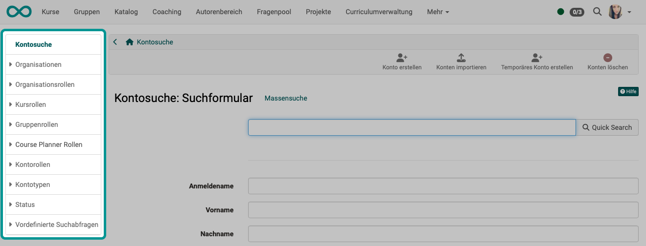Select Gruppenrollen in the sidebar
Screen dimensions: 646x246
(37, 124)
